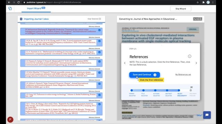Go back with the browser back arrow
Image resolution: width=222 pixels, height=124 pixels.
click(x=9, y=2)
